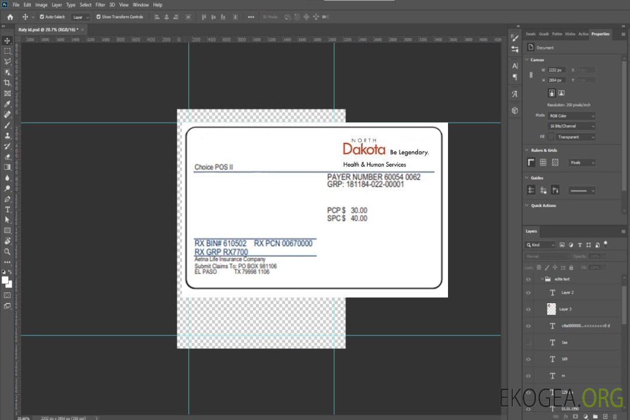Click the landscape canvas orientation icon
The height and width of the screenshot is (420, 630).
(561, 93)
